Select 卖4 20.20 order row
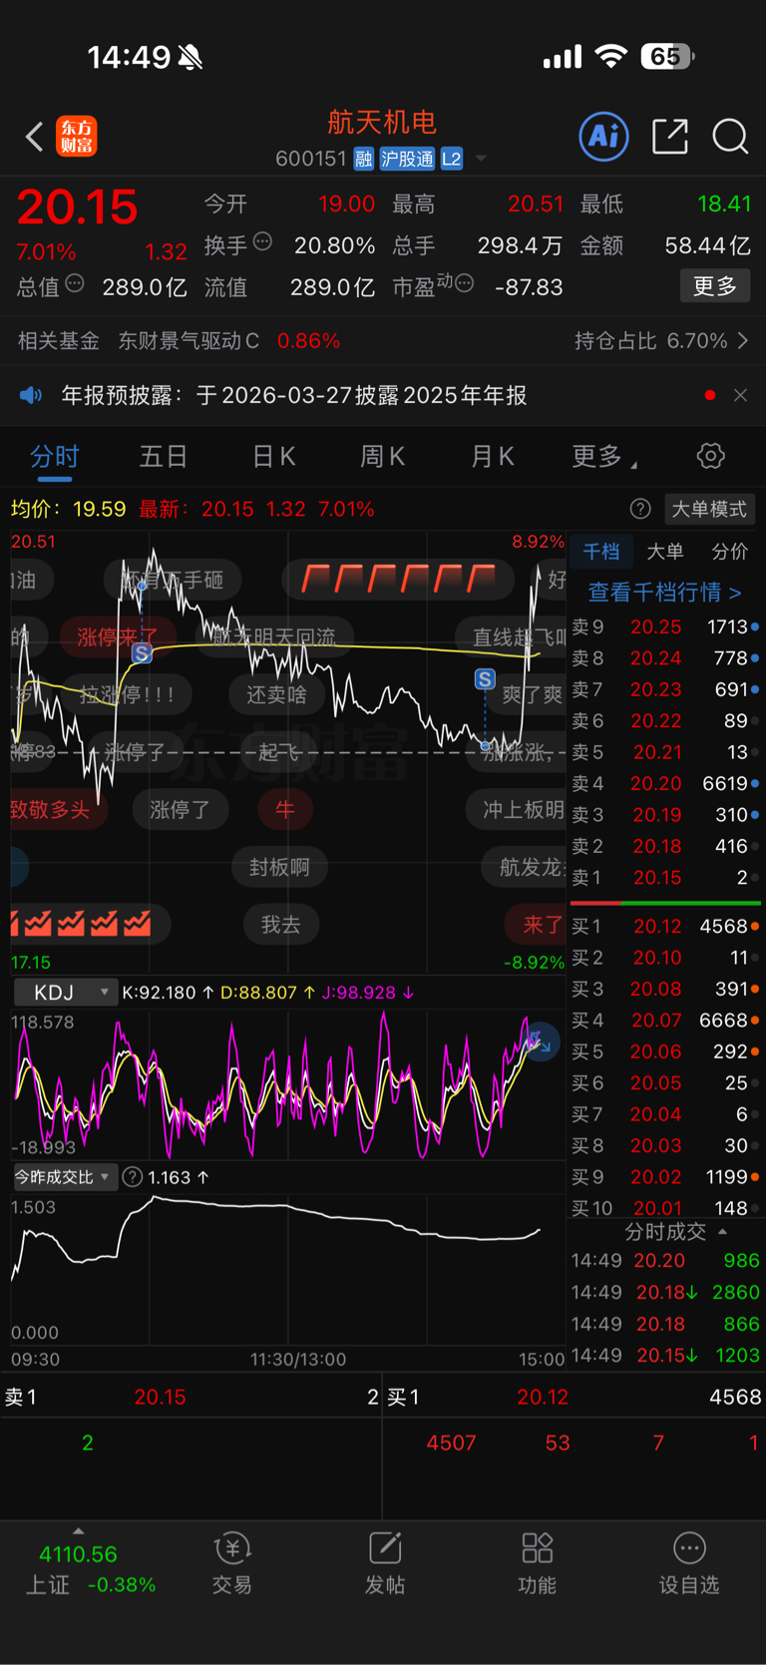Image resolution: width=766 pixels, height=1665 pixels. [x=665, y=784]
